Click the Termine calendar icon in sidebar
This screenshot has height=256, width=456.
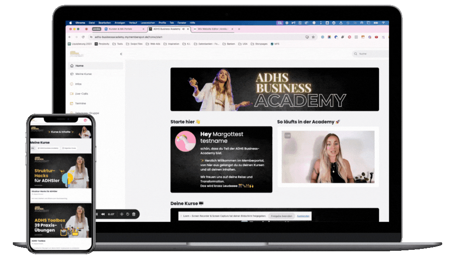click(x=72, y=103)
